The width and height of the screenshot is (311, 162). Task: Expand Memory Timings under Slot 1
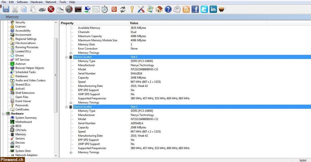pyautogui.click(x=71, y=103)
